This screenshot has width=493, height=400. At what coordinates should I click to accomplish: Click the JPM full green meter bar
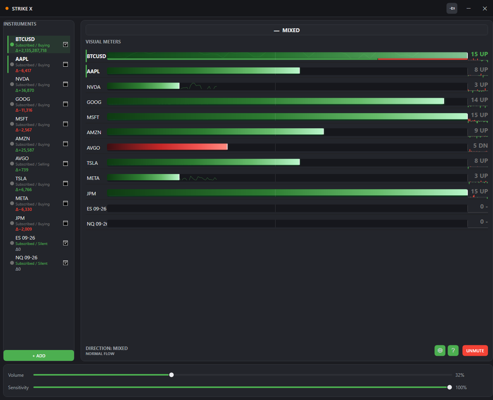pos(287,193)
